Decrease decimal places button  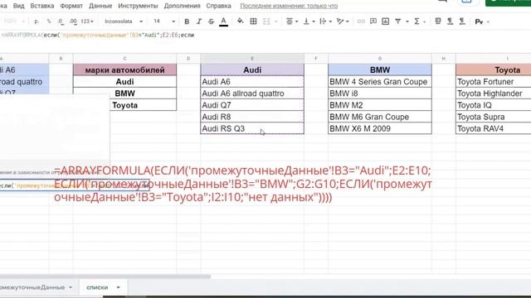61,22
